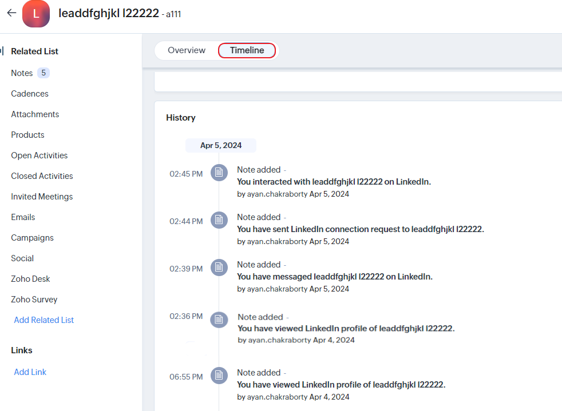Click the note icon at 02:44 PM
The height and width of the screenshot is (411, 562).
[219, 220]
